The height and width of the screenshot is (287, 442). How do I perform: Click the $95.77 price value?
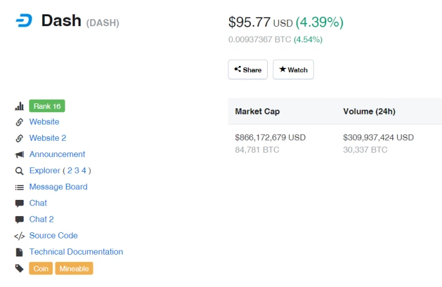tap(249, 22)
